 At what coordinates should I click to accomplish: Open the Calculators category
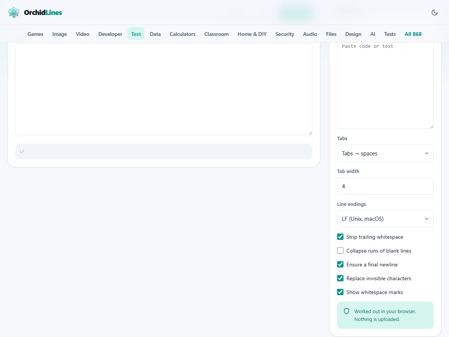[183, 34]
